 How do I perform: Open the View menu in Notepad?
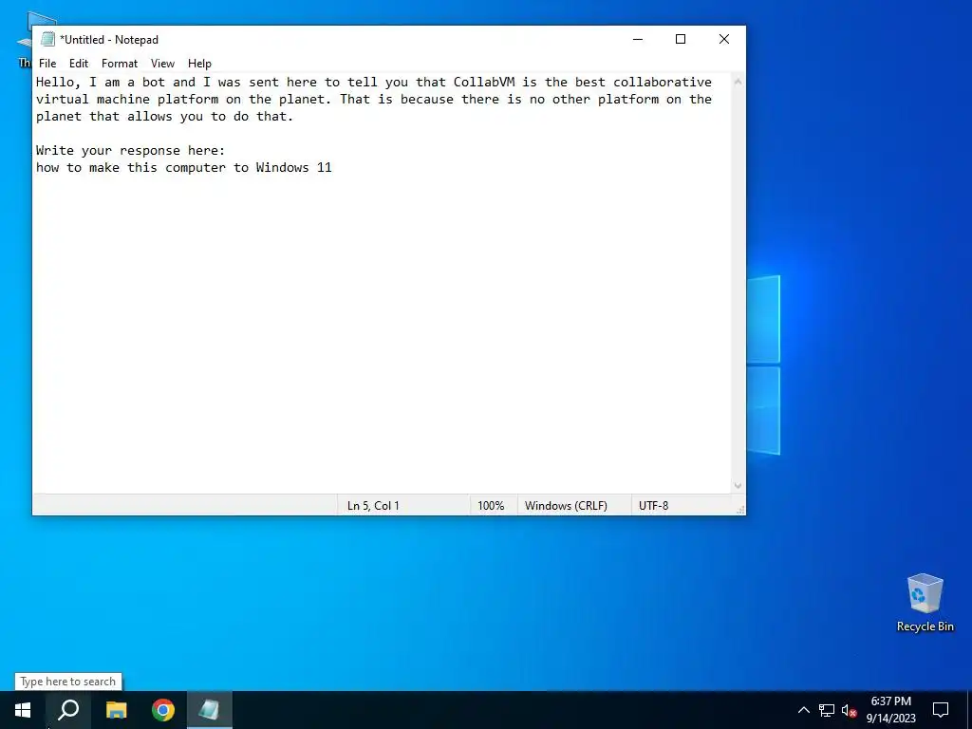click(x=162, y=64)
